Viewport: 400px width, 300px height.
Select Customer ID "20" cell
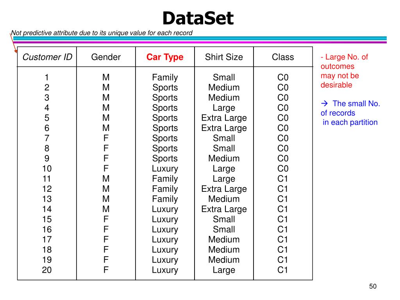47,270
